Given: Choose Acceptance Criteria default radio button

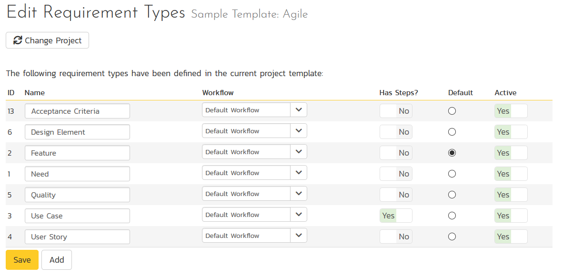Looking at the screenshot, I should point(452,111).
